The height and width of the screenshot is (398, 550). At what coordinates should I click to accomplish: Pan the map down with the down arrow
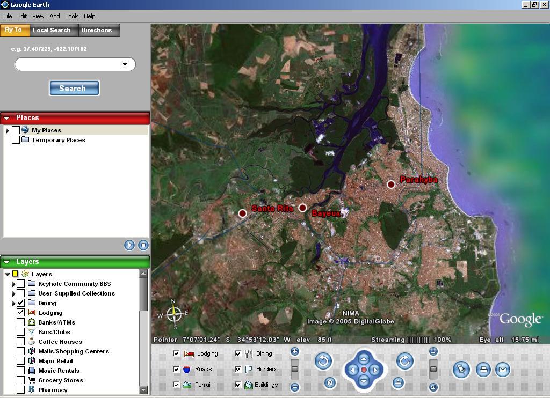click(364, 381)
